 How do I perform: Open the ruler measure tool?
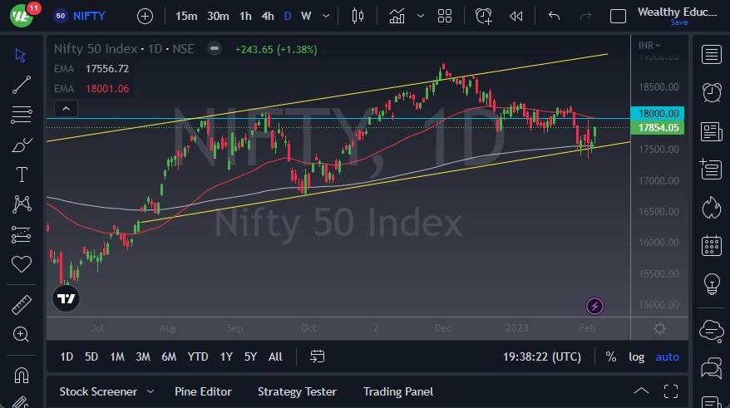[x=22, y=306]
